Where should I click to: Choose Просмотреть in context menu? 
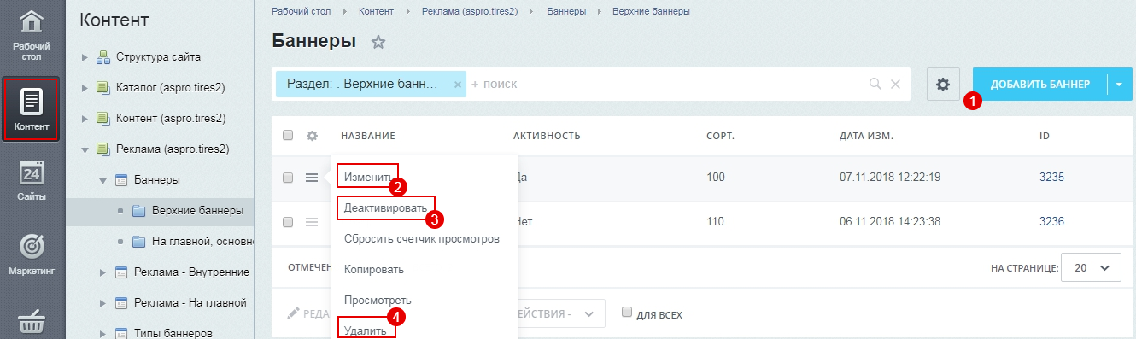(x=378, y=300)
